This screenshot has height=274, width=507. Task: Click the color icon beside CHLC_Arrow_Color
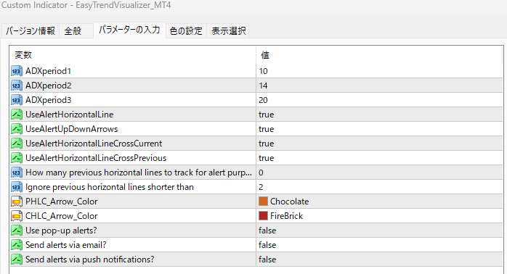[17, 216]
